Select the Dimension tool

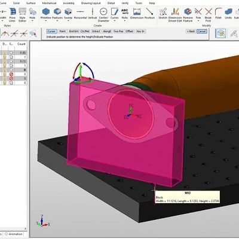coord(137,14)
